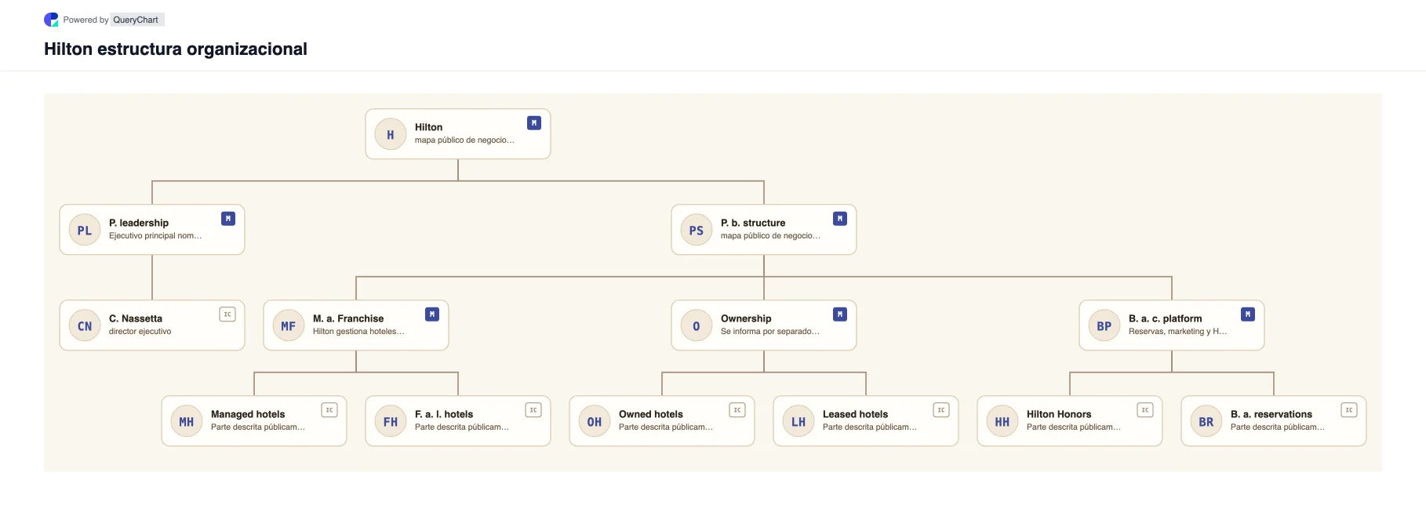Click the IC badge on F. a. l. hotels
This screenshot has width=1426, height=516.
point(533,410)
